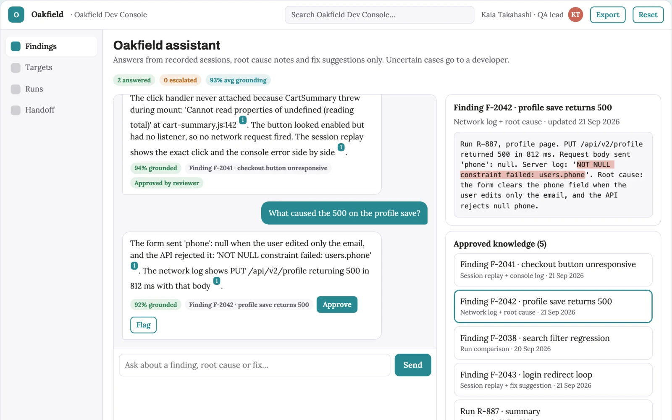Click the user message about profile save 500
Viewport: 672px width, 420px height.
click(344, 213)
